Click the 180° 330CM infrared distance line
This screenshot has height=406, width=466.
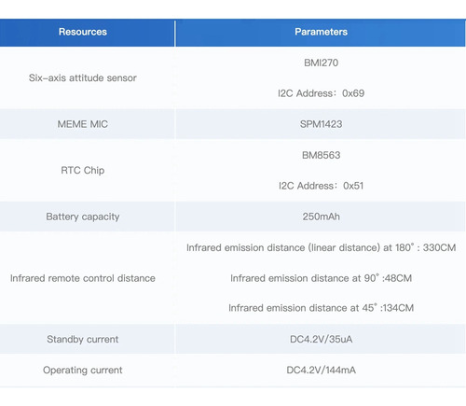[x=321, y=247]
